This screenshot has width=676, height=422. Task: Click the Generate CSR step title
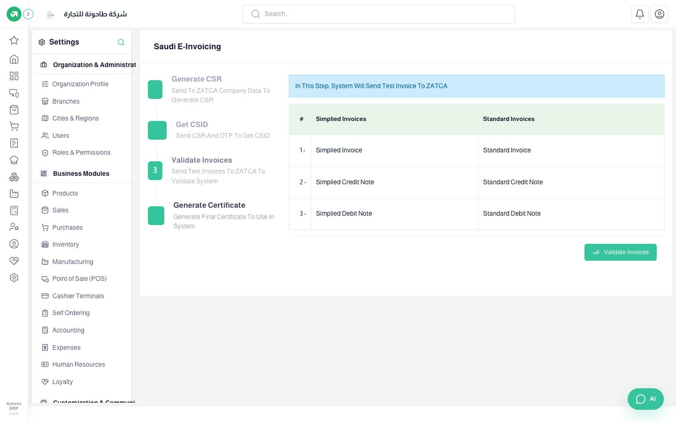click(x=196, y=79)
